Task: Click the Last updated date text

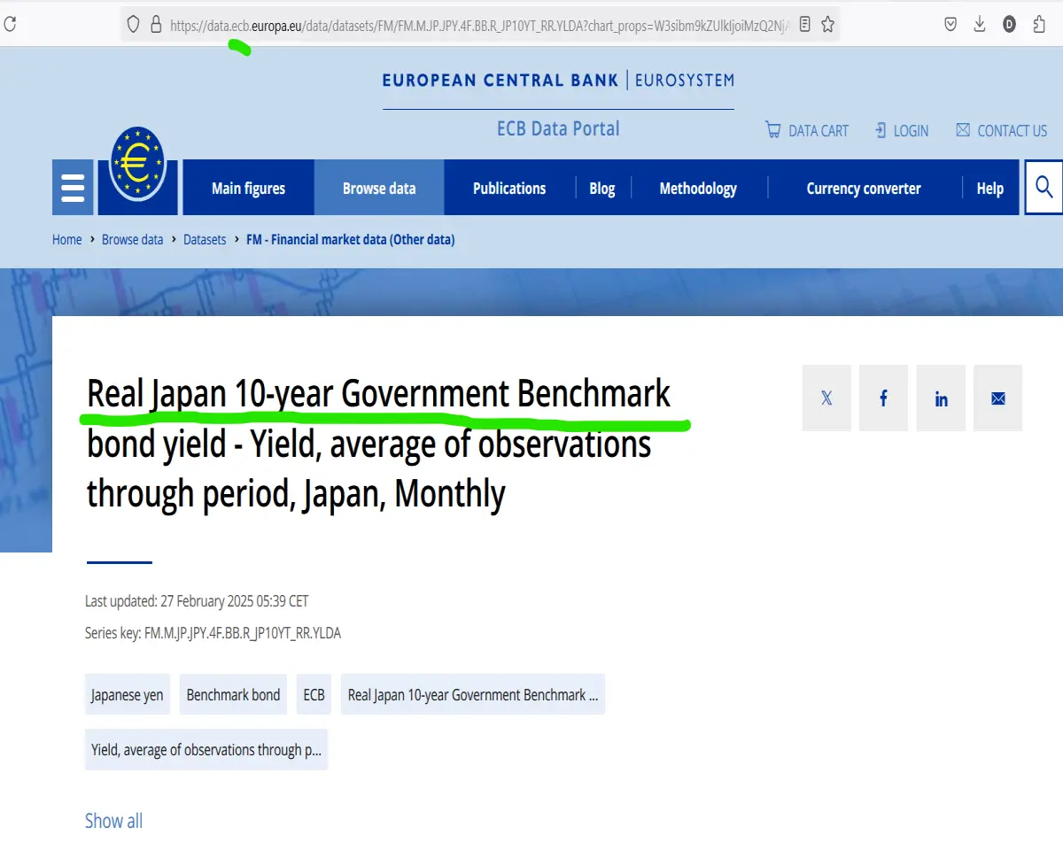Action: pos(197,601)
